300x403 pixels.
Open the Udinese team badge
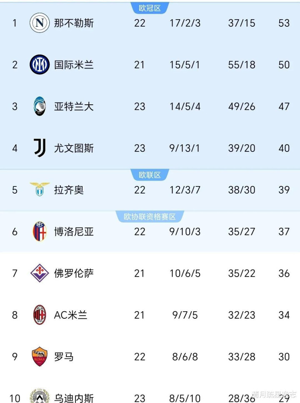(x=40, y=396)
